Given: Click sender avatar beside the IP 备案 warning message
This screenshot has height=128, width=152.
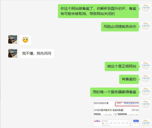Looking at the screenshot, I should 146,8.
